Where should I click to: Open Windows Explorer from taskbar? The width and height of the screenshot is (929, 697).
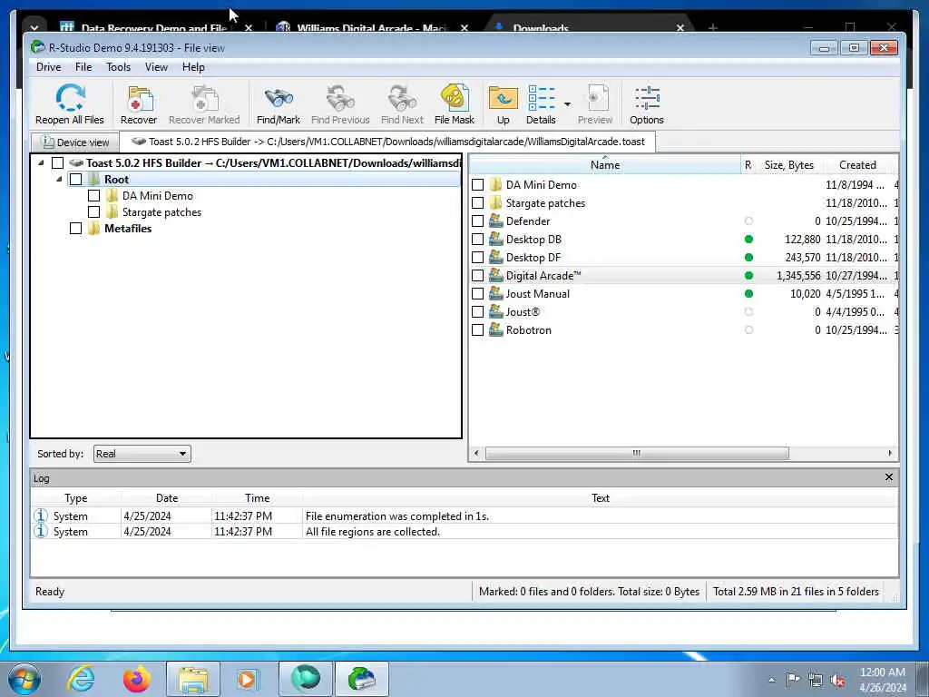point(193,679)
